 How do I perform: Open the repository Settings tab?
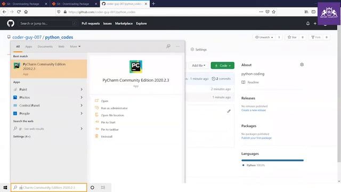199,50
